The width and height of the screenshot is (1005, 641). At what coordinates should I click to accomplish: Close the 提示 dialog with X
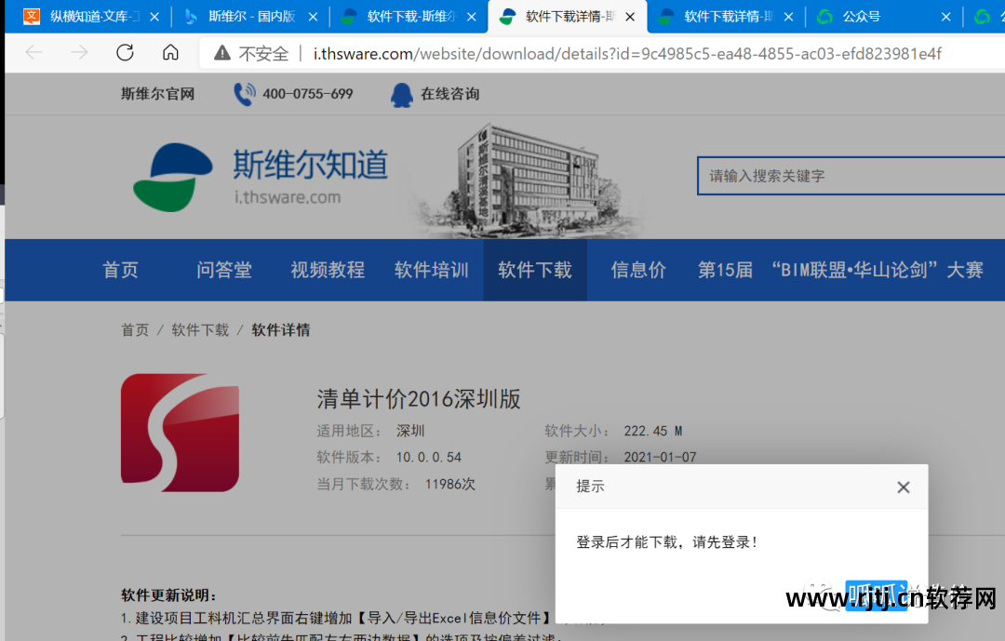903,487
